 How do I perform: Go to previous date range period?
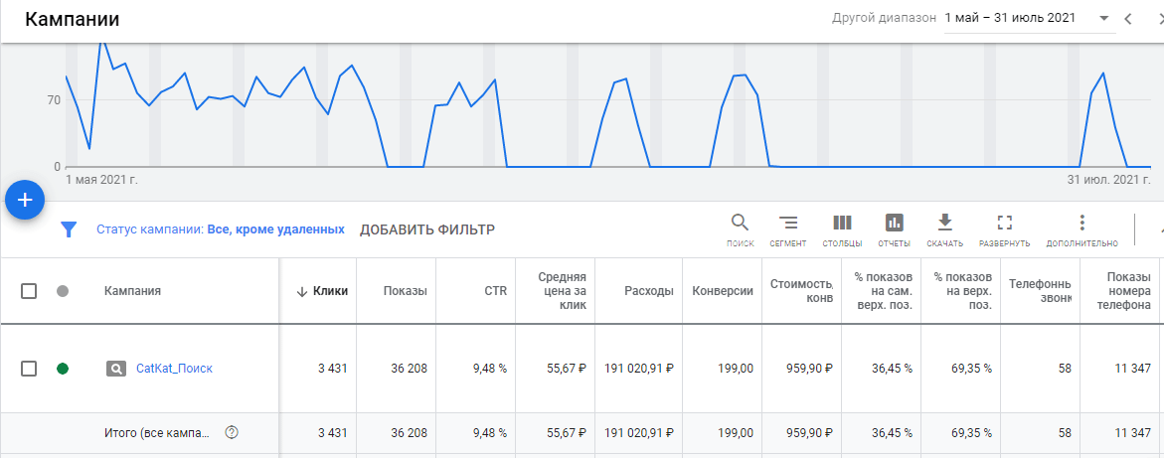click(1128, 19)
